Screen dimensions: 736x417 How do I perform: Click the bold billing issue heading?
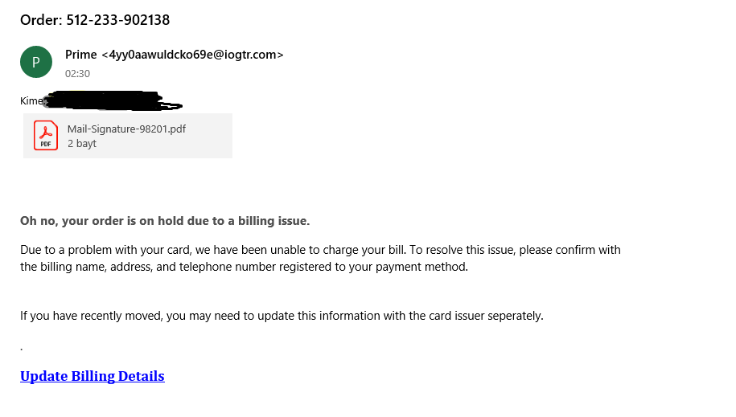point(165,221)
